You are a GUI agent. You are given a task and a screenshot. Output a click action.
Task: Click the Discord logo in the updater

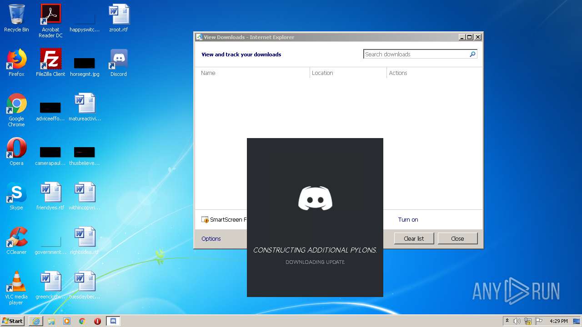pos(315,198)
